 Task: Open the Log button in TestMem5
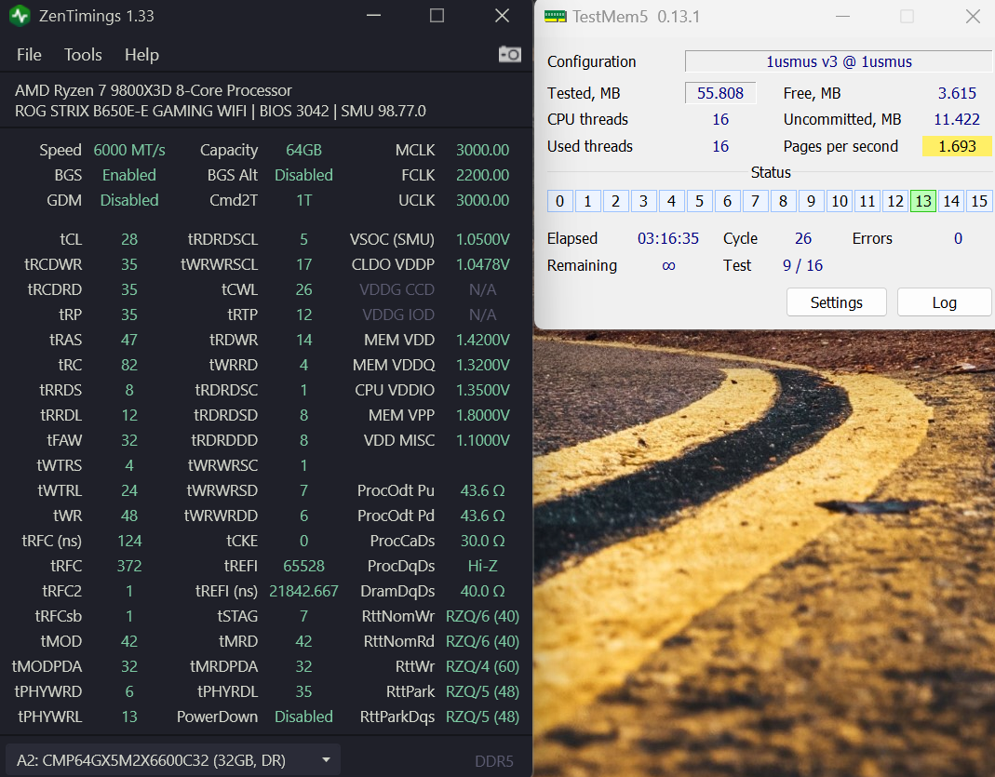point(944,302)
